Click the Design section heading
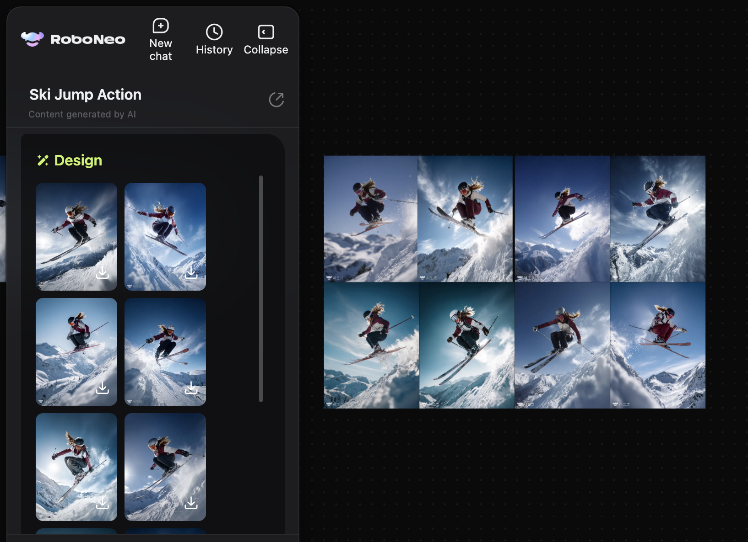748x542 pixels. point(78,160)
